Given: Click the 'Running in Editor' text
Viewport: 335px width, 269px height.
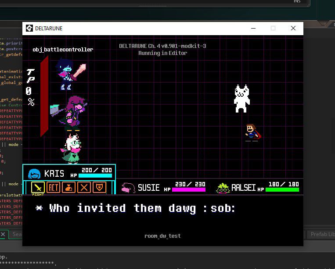Looking at the screenshot, I should (x=162, y=53).
